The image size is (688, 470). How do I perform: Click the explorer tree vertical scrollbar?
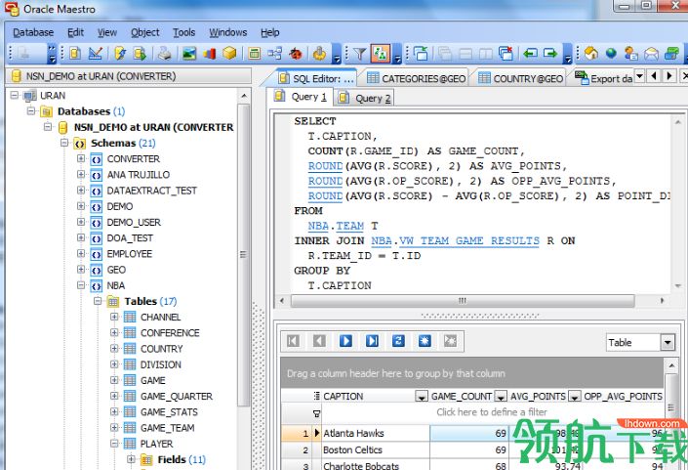pos(244,255)
